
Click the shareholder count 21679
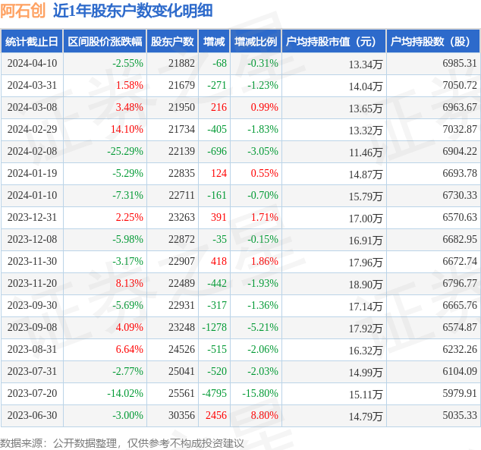181,85
